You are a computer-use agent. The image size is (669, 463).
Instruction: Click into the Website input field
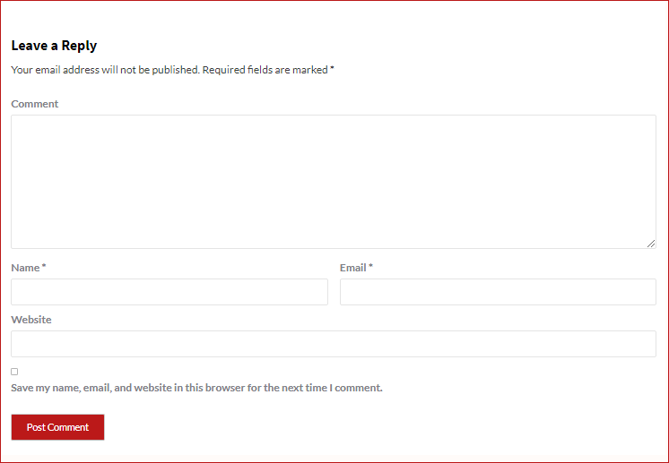click(333, 344)
